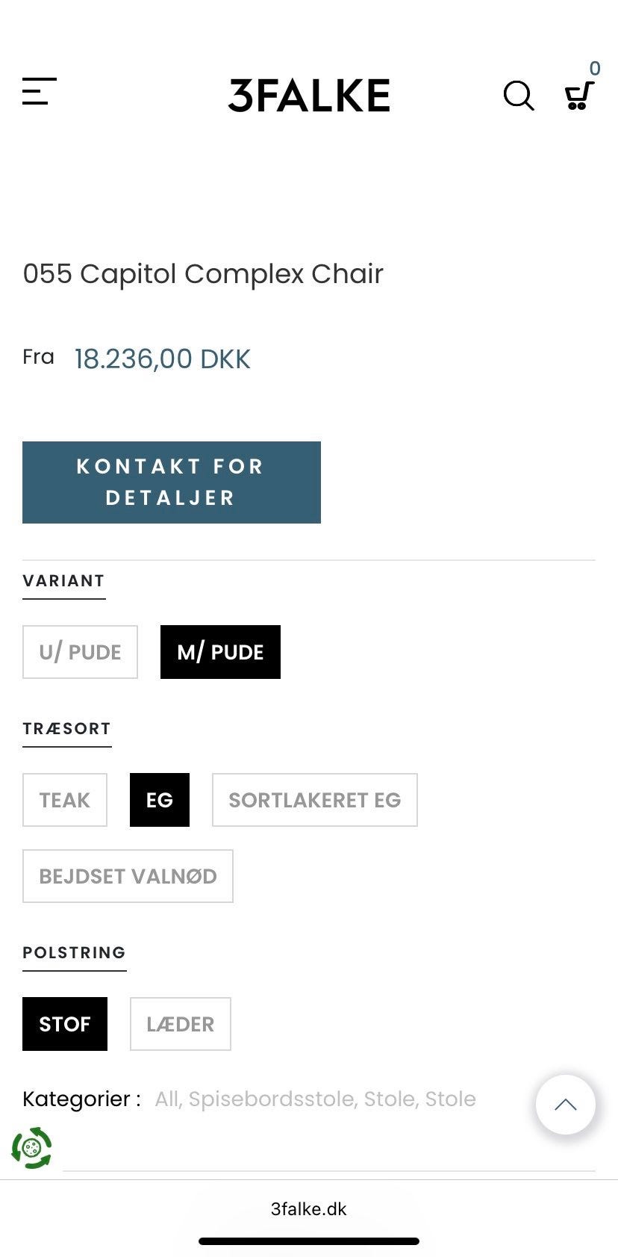Select the M/ PUDE variant
This screenshot has width=618, height=1257.
220,652
